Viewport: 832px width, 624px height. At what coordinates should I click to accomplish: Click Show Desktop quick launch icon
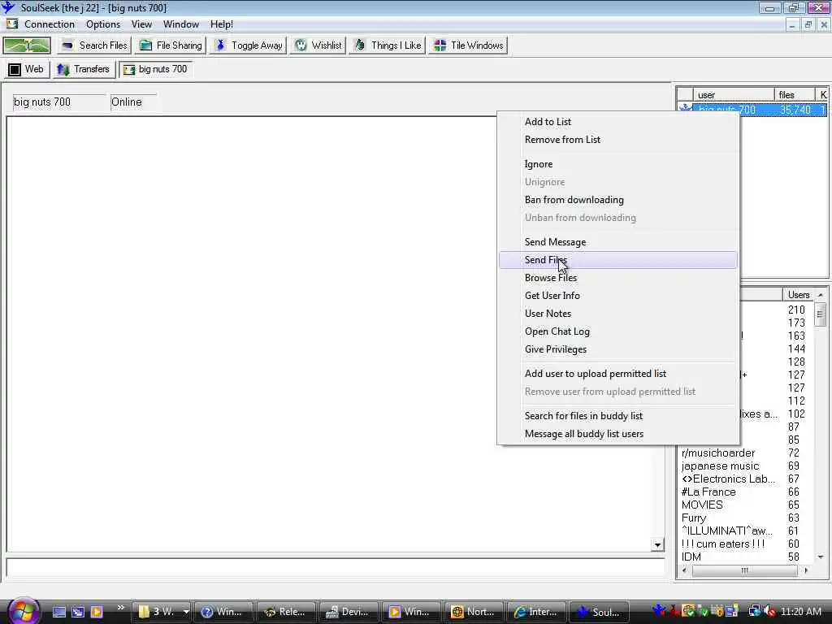58,612
